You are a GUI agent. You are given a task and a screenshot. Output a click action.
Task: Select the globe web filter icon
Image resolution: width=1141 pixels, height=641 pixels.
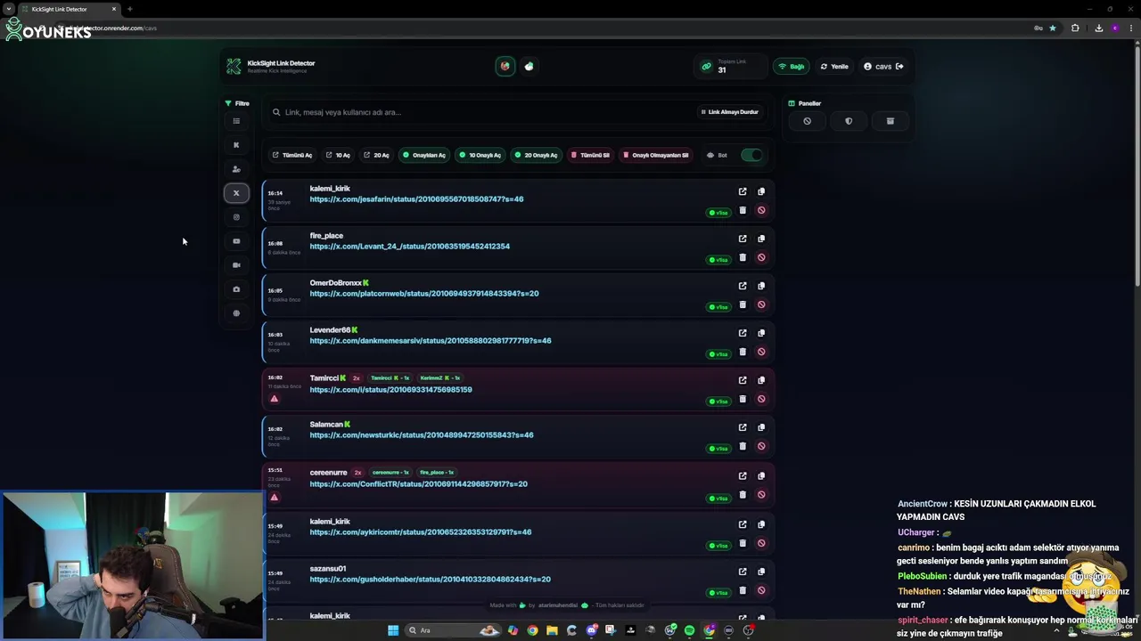tap(236, 312)
